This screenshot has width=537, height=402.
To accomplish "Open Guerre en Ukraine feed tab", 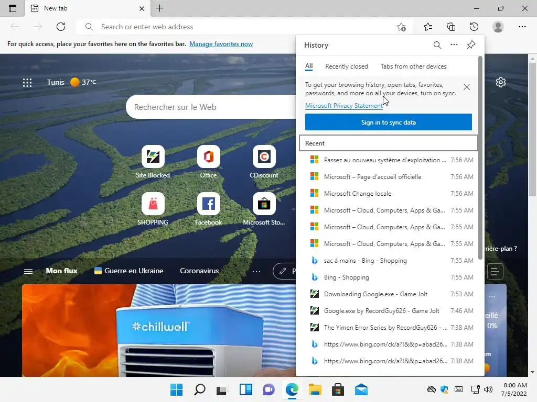I will (129, 271).
